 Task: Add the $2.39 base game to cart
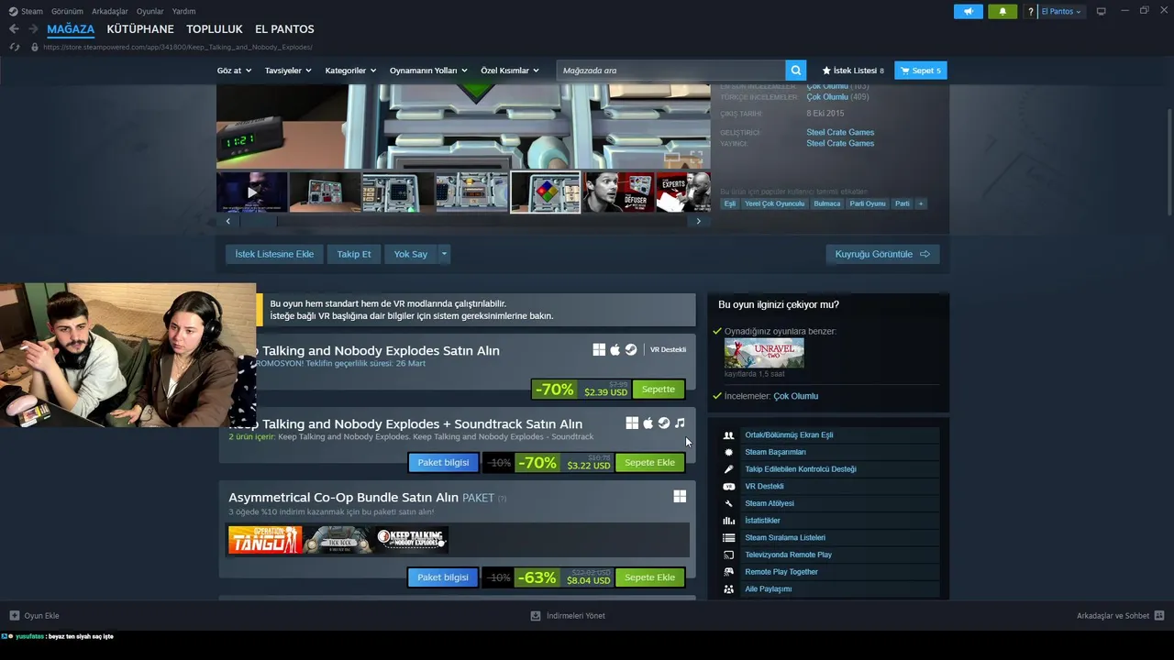pyautogui.click(x=658, y=390)
